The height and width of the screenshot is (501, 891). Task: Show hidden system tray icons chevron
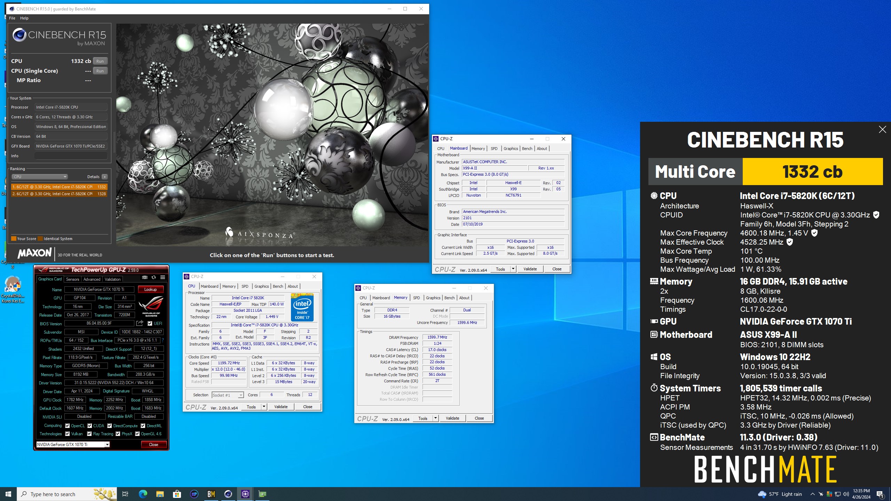(812, 494)
